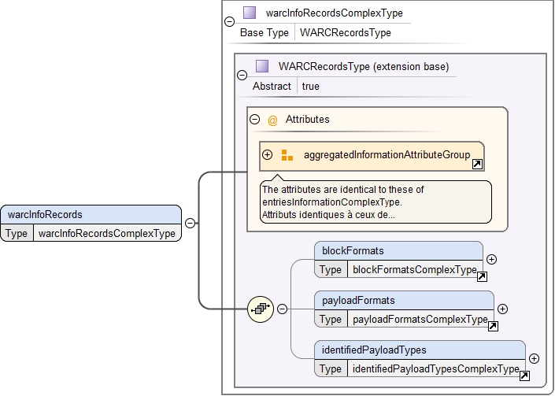Click the aggregatedInformationAttributeGroup orange blocks icon
This screenshot has width=555, height=396.
pyautogui.click(x=287, y=155)
